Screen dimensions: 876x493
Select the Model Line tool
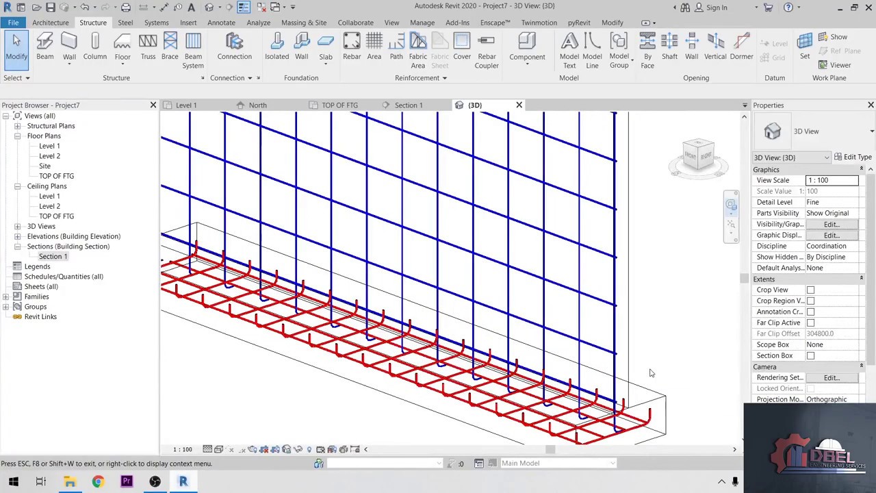click(x=592, y=51)
